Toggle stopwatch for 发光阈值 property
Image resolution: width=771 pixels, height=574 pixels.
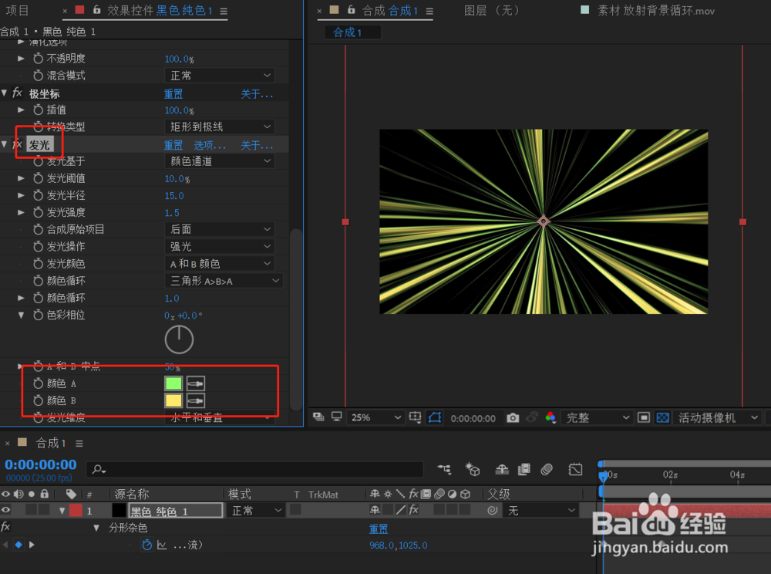38,178
